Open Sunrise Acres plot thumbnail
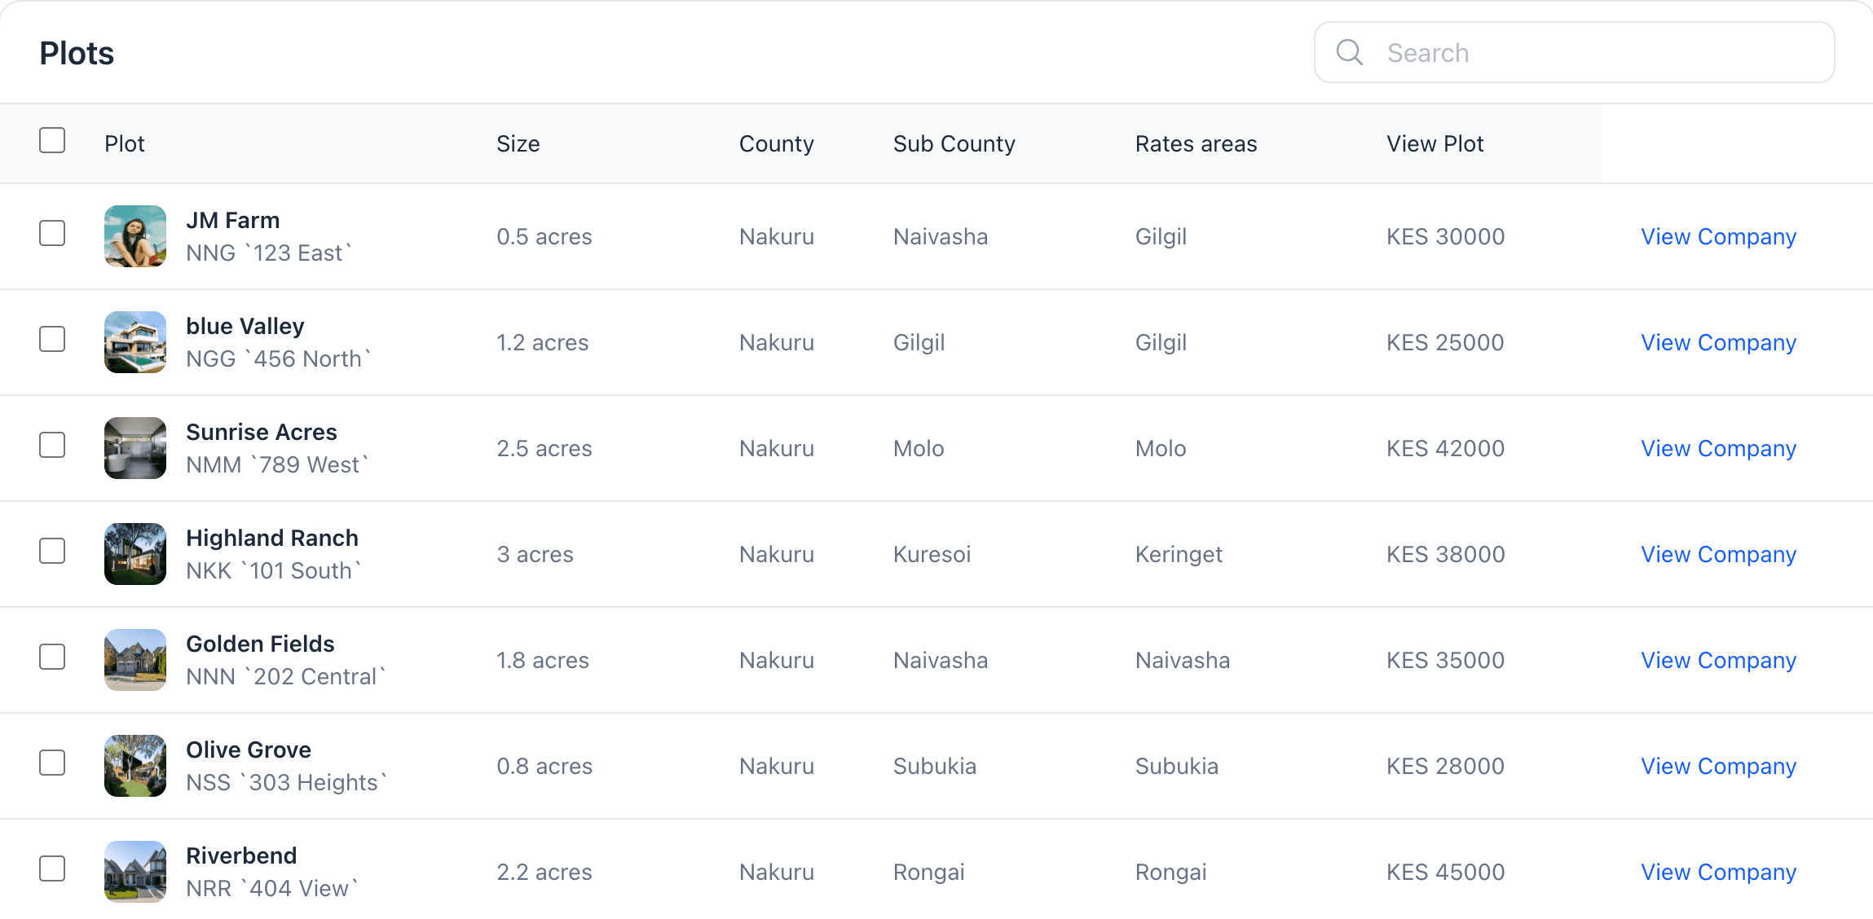Image resolution: width=1873 pixels, height=919 pixels. tap(135, 448)
